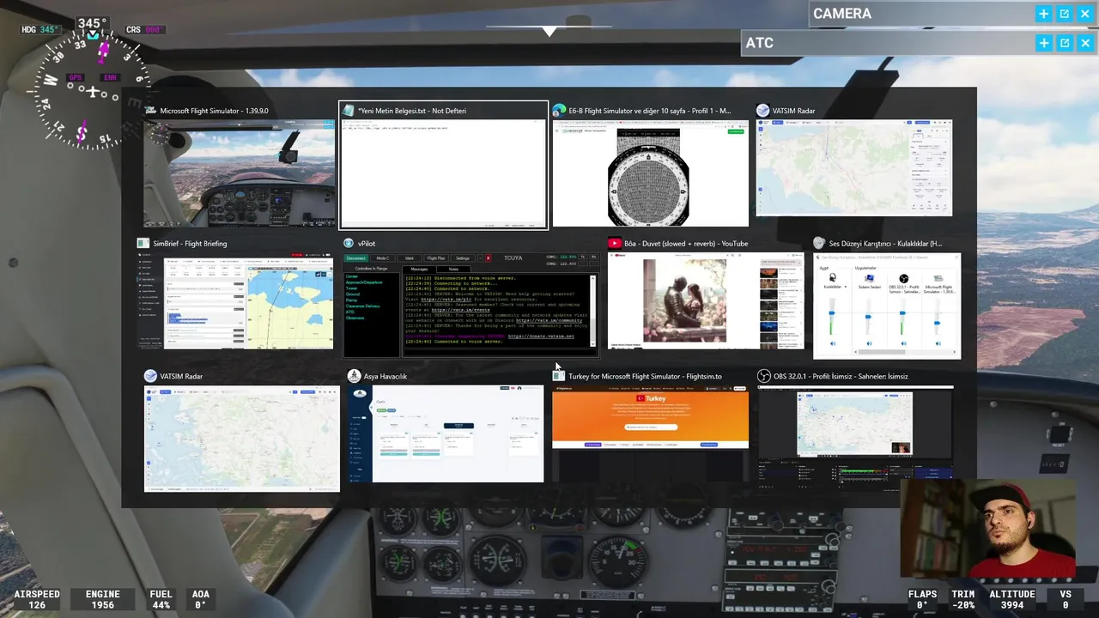1099x618 pixels.
Task: Click the ENGINE 1956 readout
Action: (x=102, y=599)
